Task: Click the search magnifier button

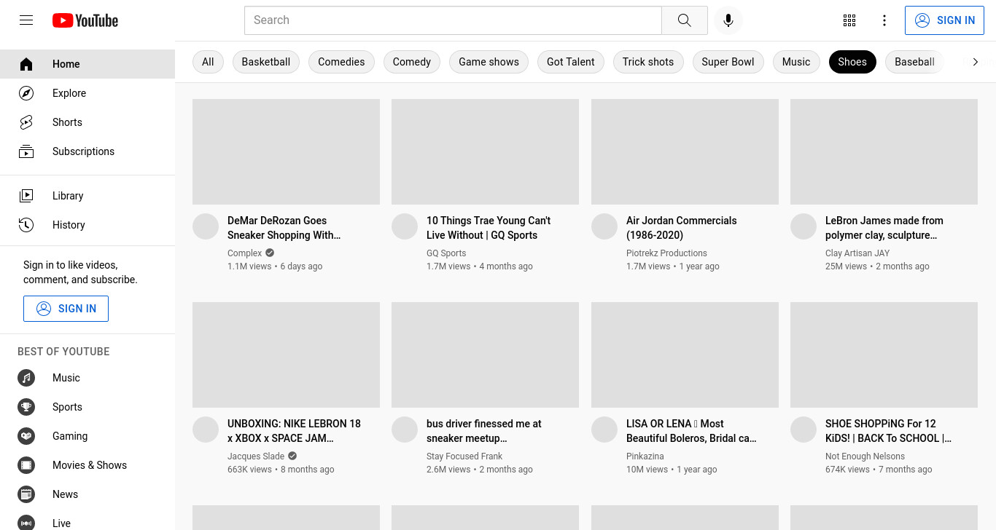Action: [684, 20]
